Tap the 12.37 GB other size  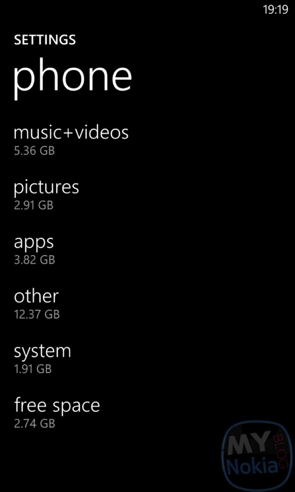tap(37, 314)
